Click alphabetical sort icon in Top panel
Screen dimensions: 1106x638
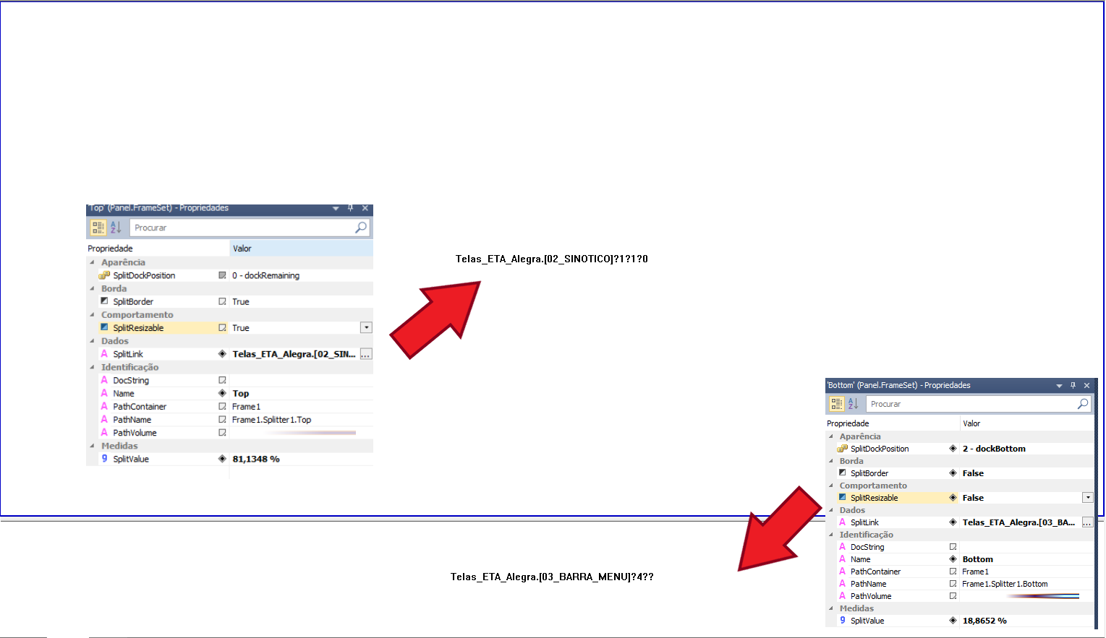pos(116,228)
